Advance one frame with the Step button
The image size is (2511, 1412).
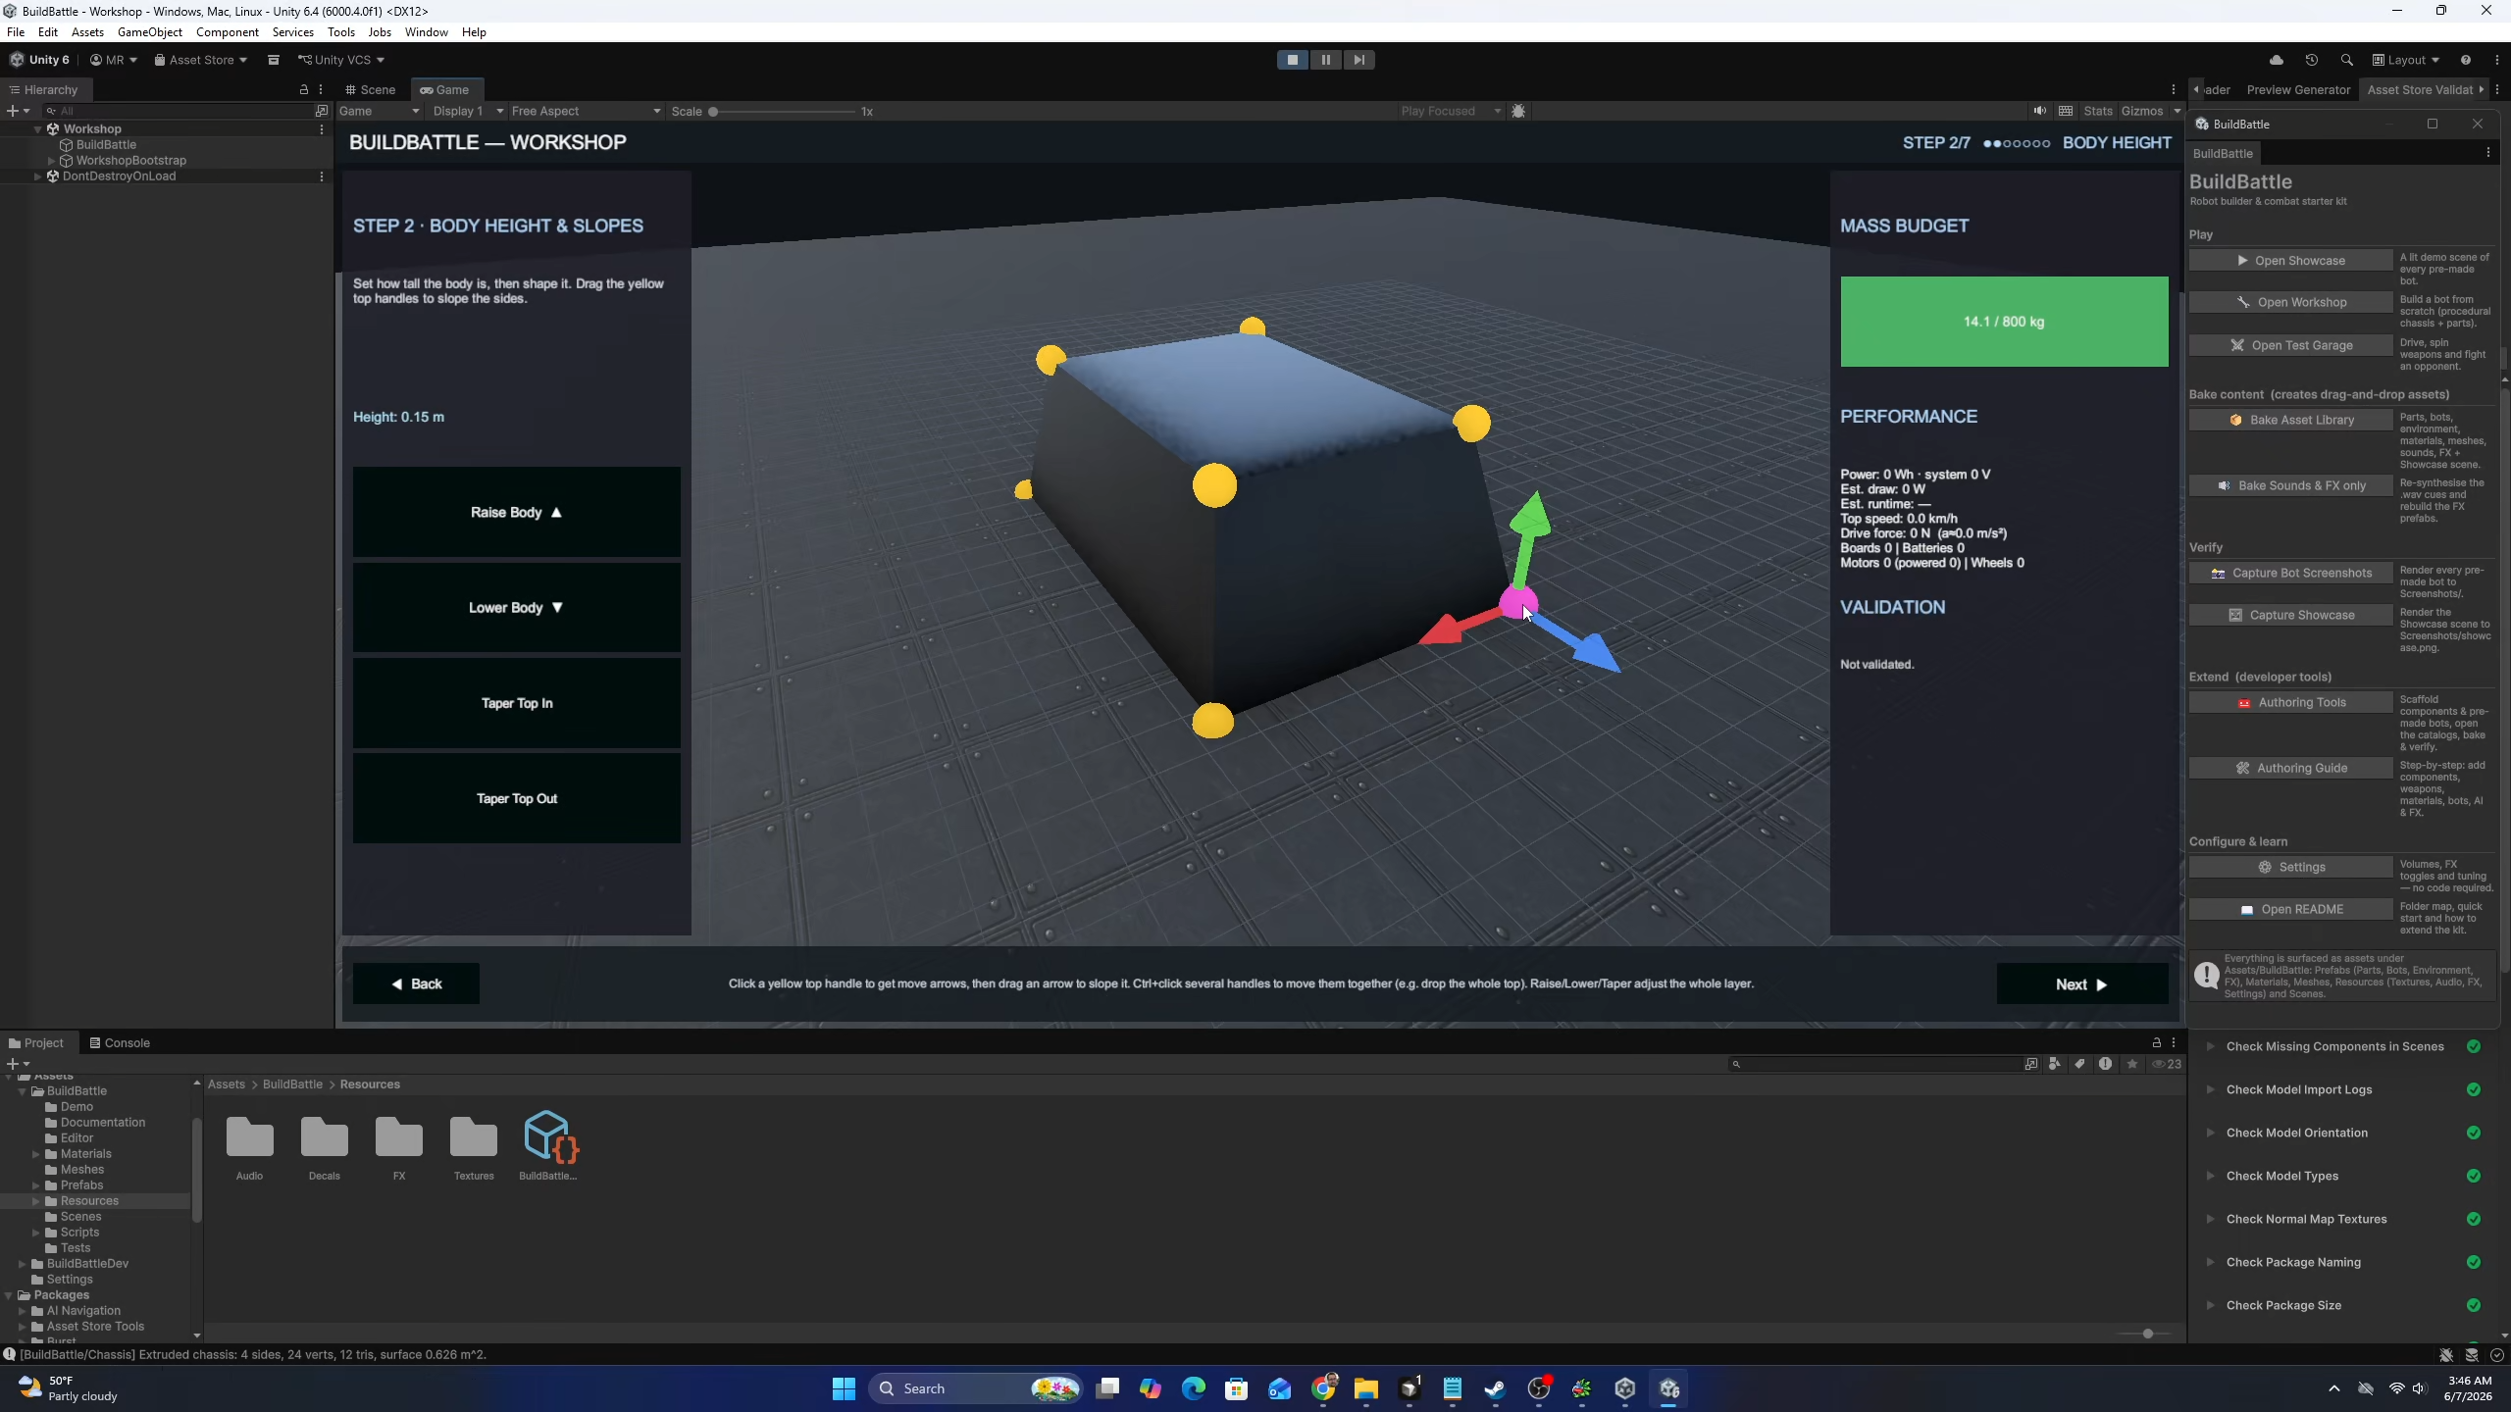click(1358, 60)
